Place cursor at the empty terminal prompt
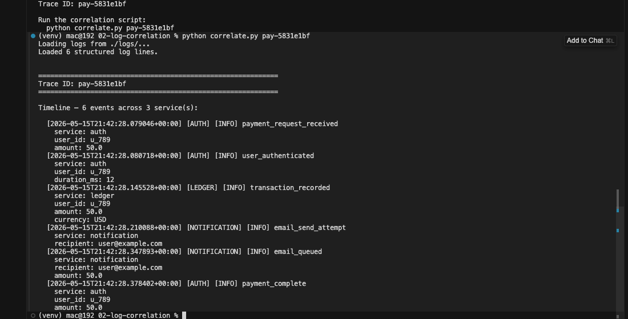Viewport: 628px width, 319px height. pos(184,316)
